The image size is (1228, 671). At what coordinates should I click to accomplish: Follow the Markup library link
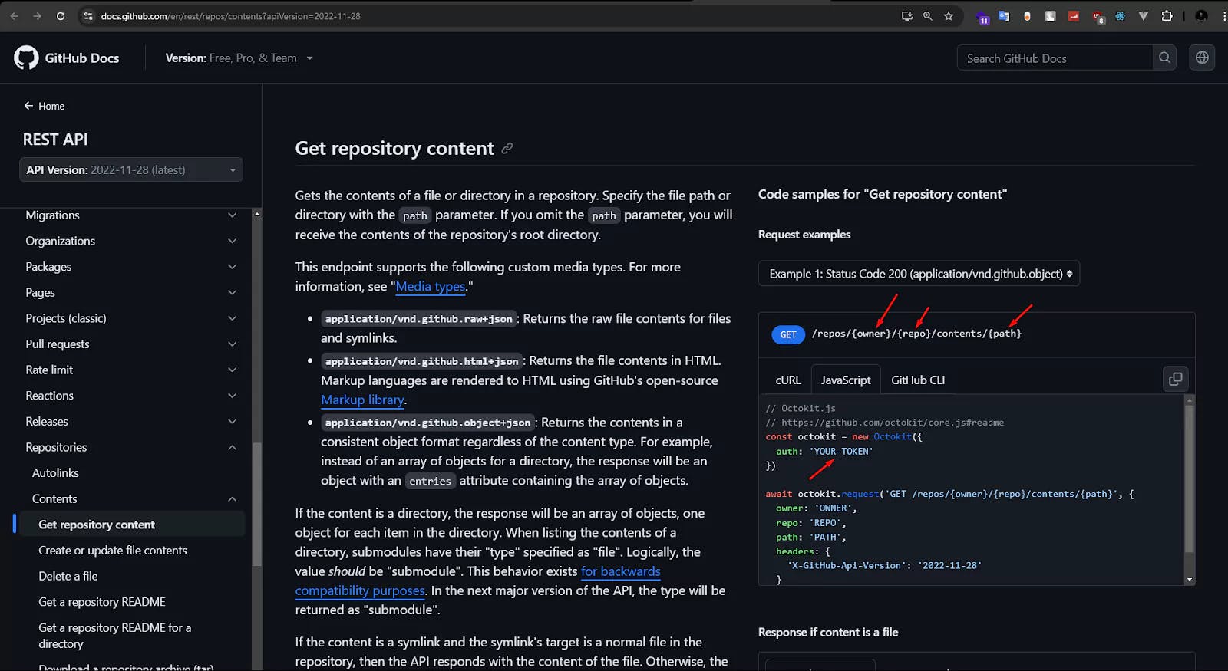(362, 400)
